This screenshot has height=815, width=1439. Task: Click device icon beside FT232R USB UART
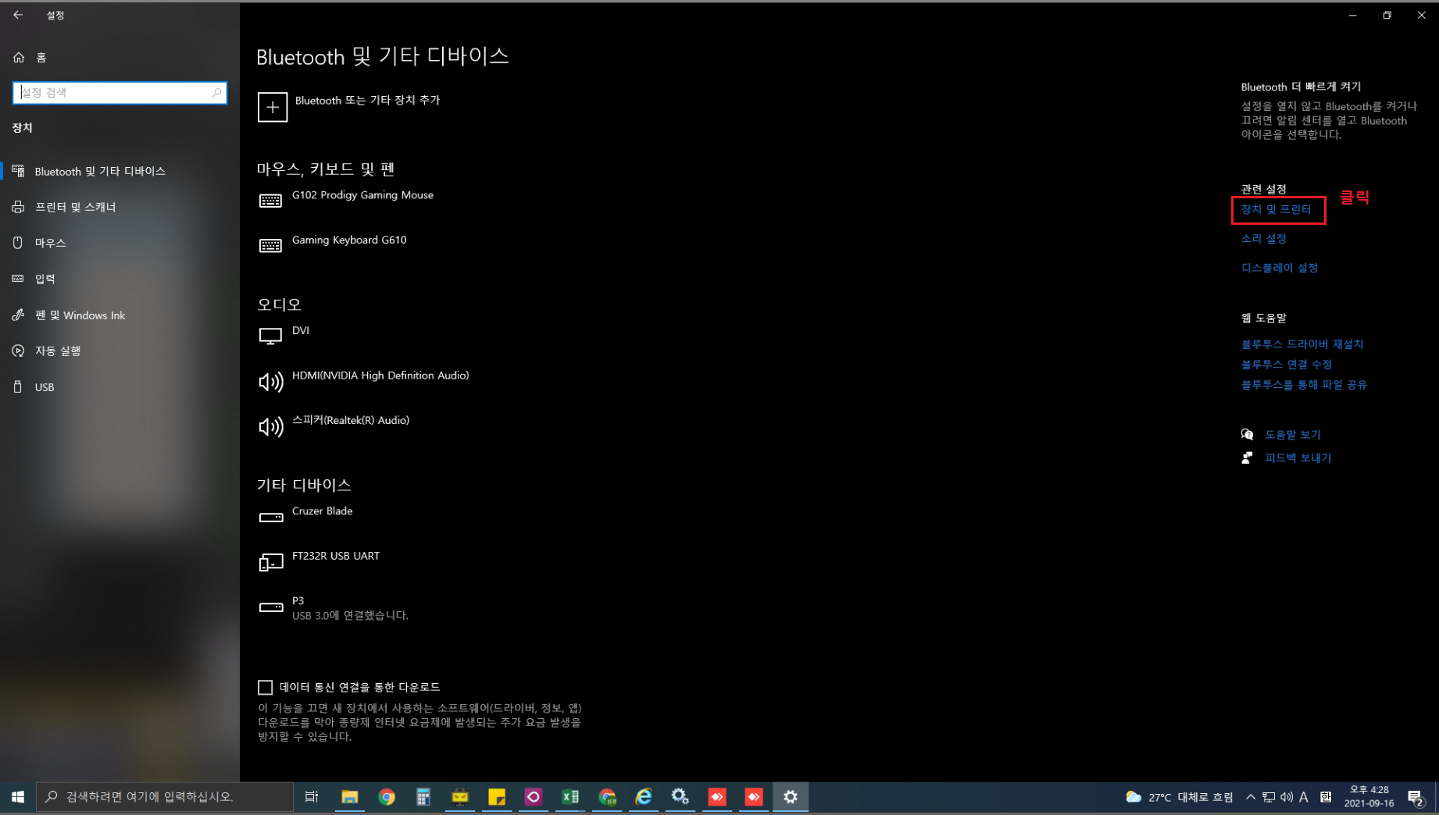click(x=270, y=562)
